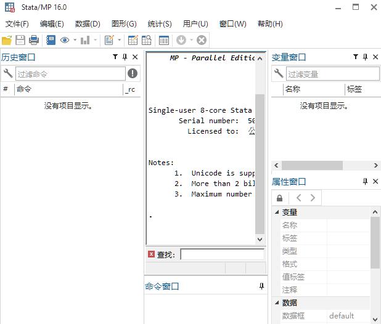This screenshot has height=324, width=381.
Task: Open the Log icon dropdown arrow
Action: (x=75, y=40)
